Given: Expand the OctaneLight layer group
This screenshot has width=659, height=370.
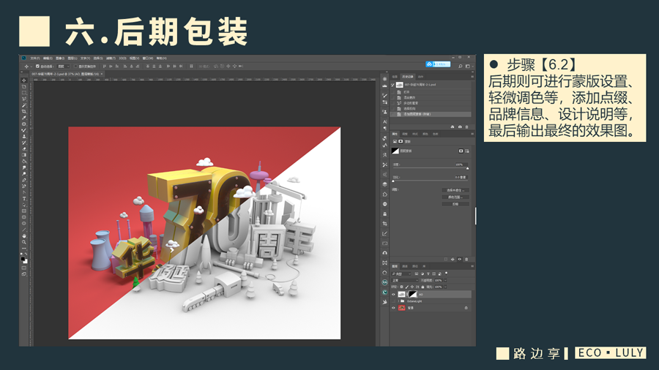Looking at the screenshot, I should (398, 301).
